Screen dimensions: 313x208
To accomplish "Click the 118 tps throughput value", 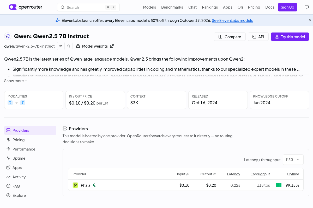I will click(x=263, y=185).
